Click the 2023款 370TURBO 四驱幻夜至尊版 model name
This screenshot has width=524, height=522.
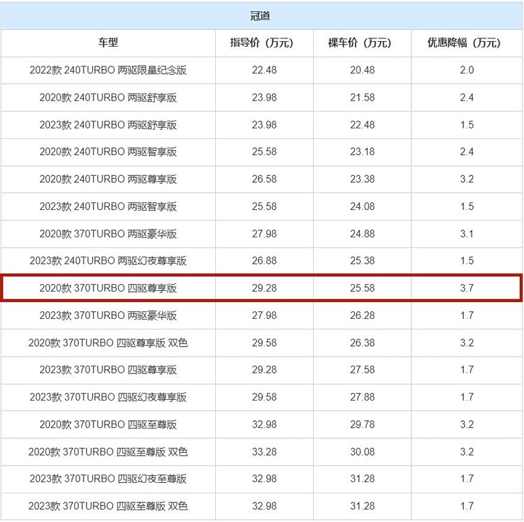(x=108, y=479)
